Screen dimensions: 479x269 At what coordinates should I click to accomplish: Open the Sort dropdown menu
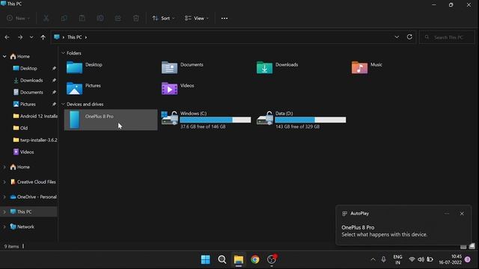(163, 18)
